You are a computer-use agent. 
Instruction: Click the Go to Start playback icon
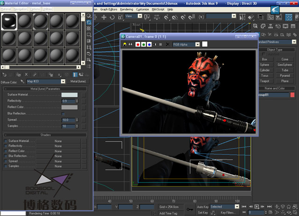pyautogui.click(x=244, y=206)
